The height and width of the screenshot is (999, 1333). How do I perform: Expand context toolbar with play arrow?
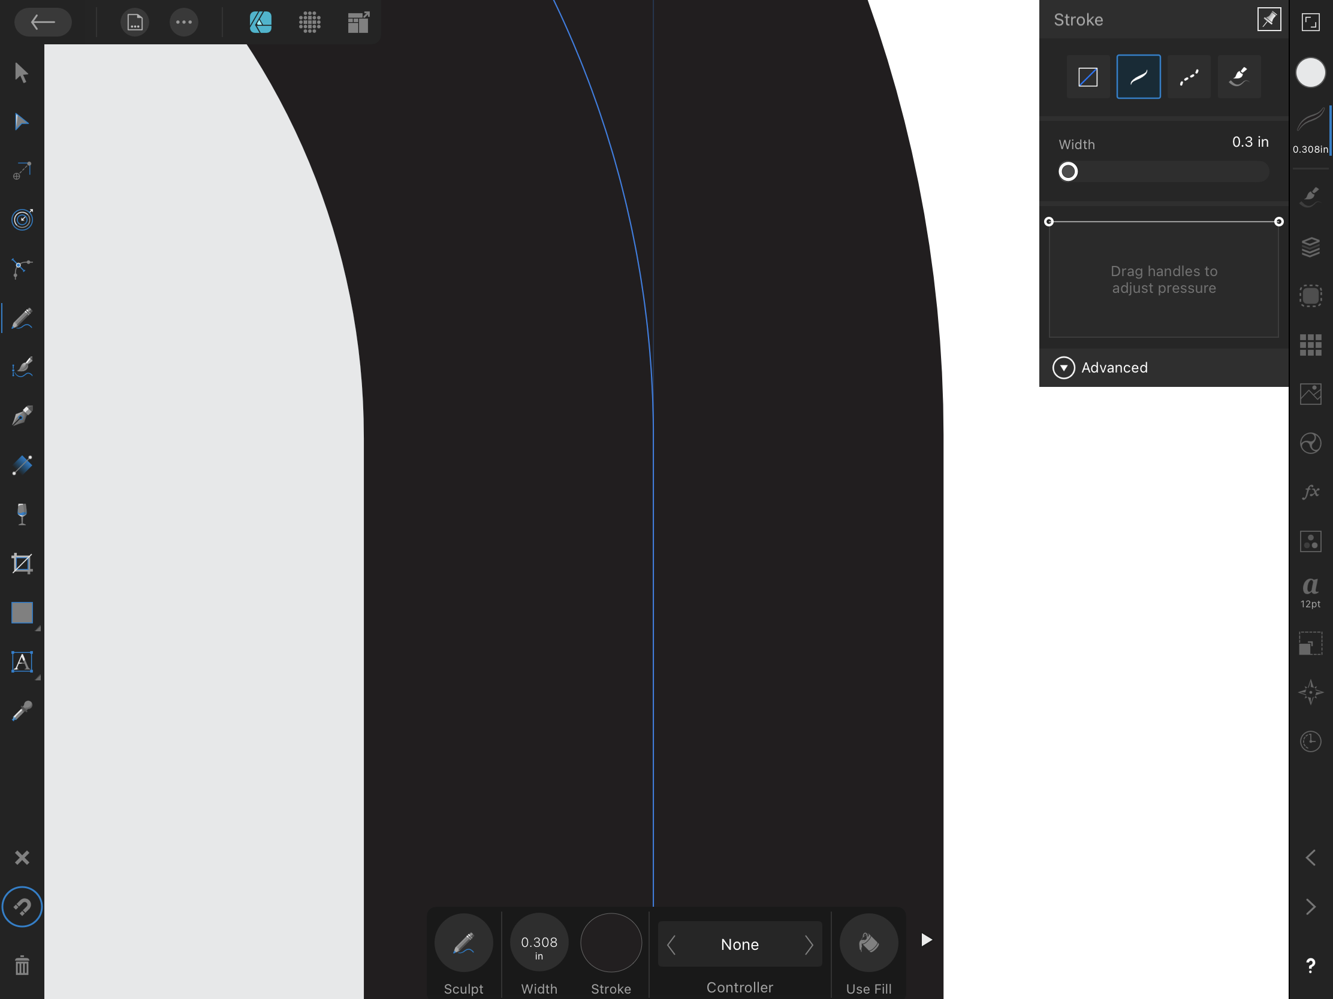[926, 940]
